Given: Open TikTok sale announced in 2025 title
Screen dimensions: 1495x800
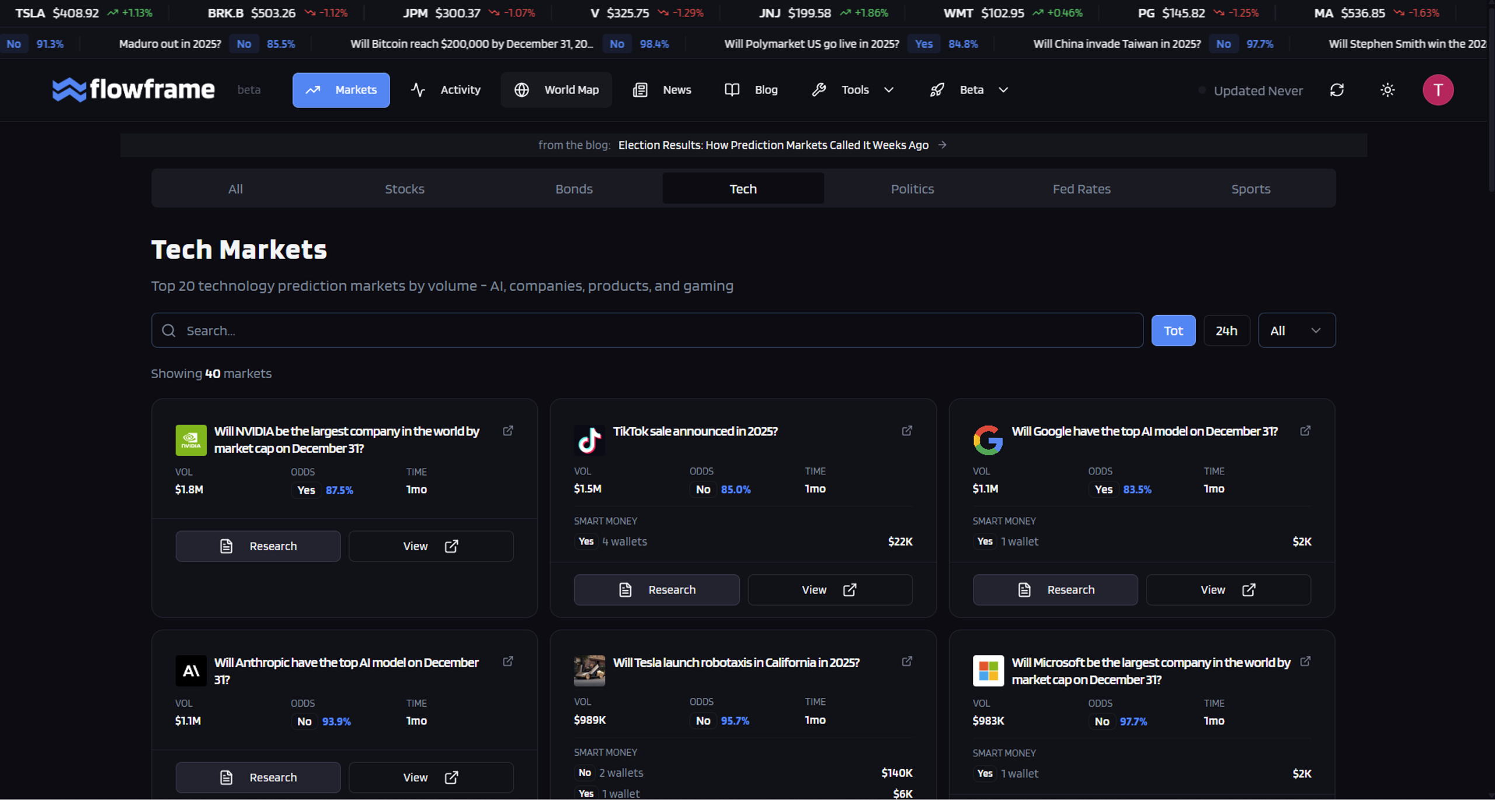Looking at the screenshot, I should pyautogui.click(x=696, y=431).
